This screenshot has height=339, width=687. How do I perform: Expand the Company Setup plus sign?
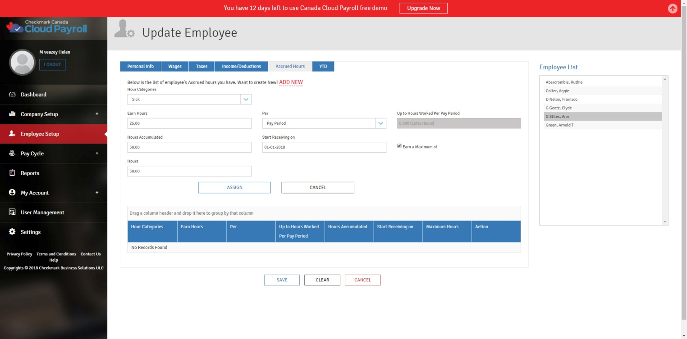coord(97,114)
